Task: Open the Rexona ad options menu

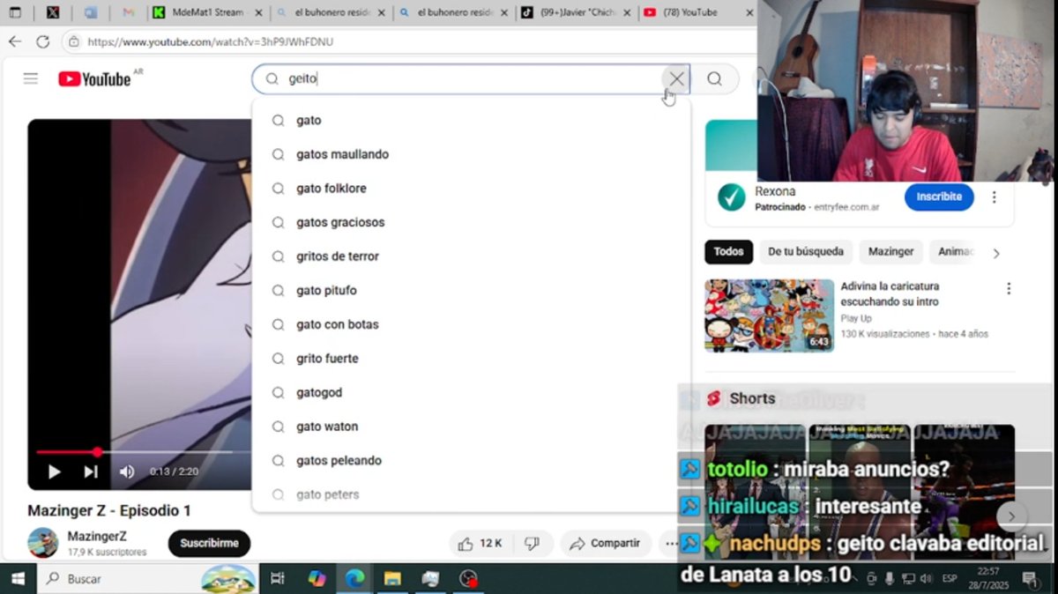Action: click(x=995, y=197)
